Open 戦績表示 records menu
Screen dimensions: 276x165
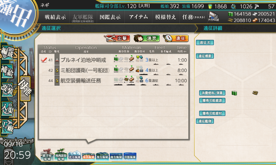pos(55,17)
